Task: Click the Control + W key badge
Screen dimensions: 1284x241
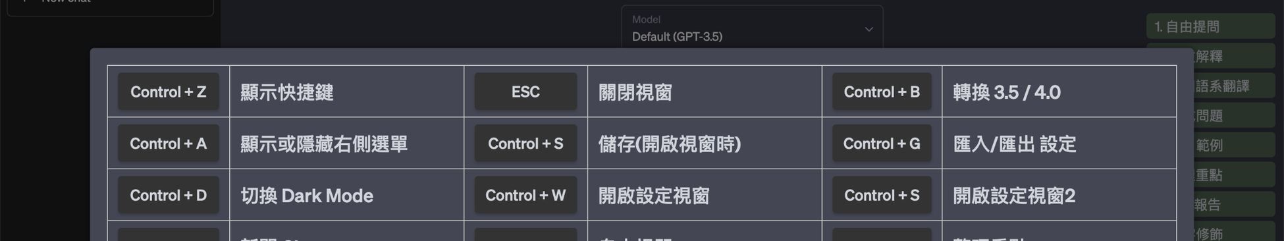Action: pos(525,195)
